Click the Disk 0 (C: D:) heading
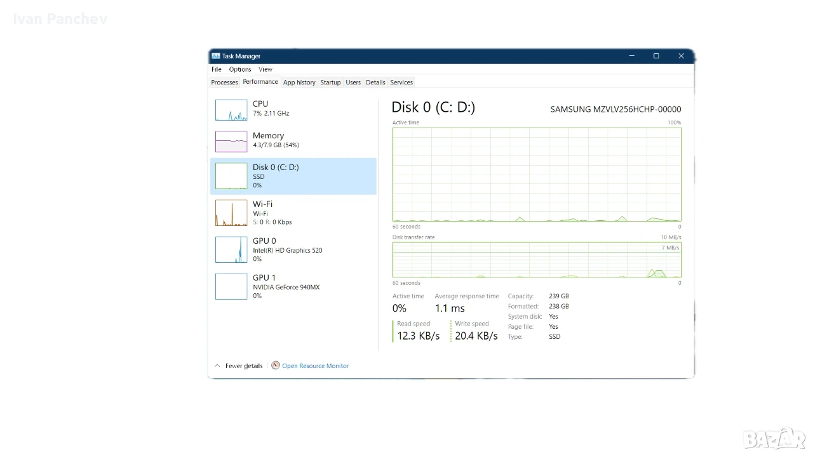The width and height of the screenshot is (813, 457). (x=433, y=107)
